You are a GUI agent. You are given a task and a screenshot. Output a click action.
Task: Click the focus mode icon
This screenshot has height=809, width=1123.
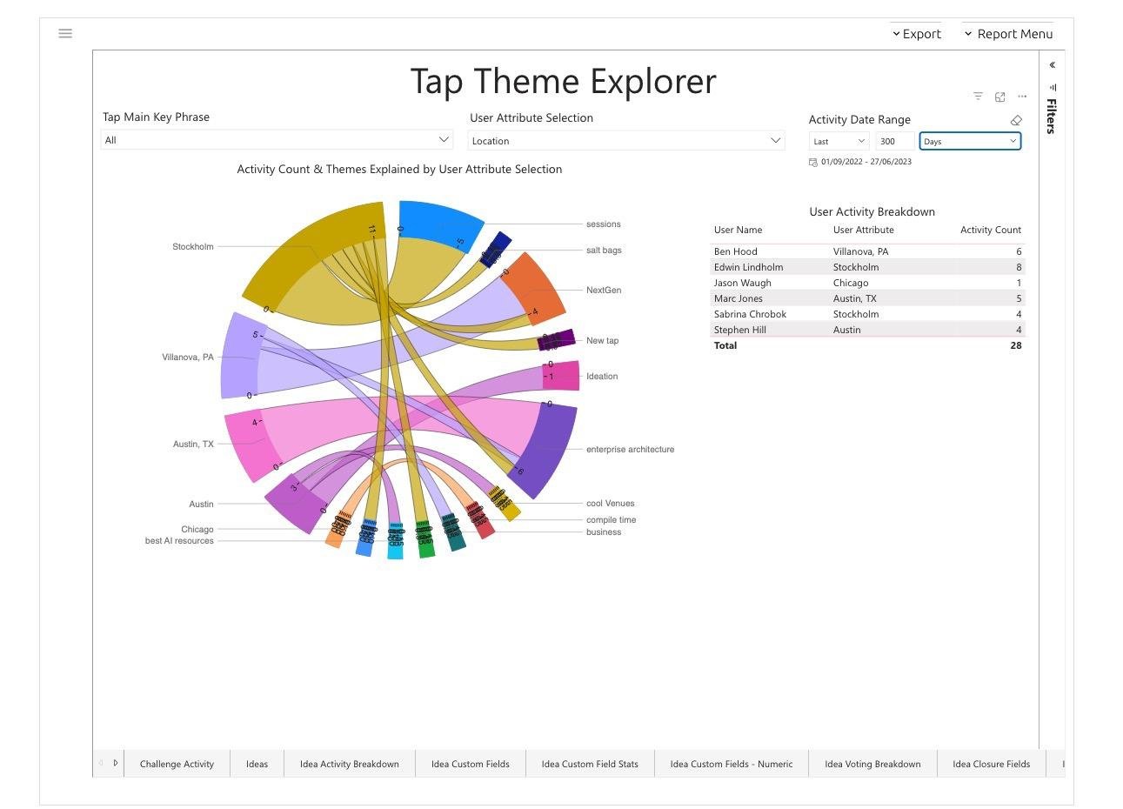tap(1000, 97)
